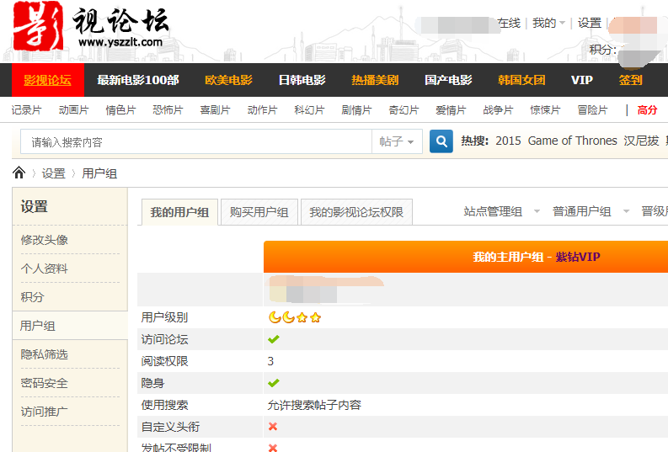Click the 紫钻VIP group name
Screen dimensions: 668x452
(x=578, y=257)
